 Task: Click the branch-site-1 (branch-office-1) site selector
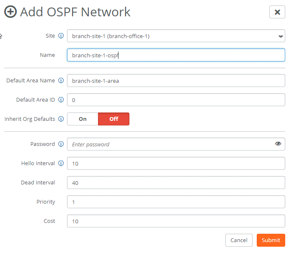click(176, 36)
